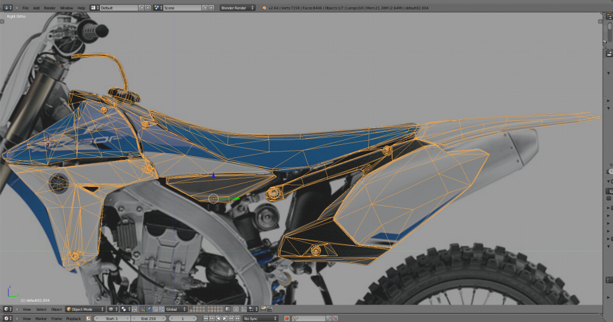Jump to the previous keyframe

point(211,318)
